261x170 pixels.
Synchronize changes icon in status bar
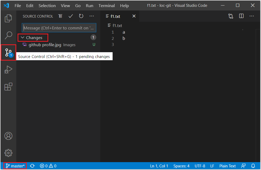coord(32,166)
